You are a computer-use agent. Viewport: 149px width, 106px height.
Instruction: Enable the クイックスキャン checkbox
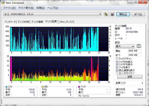tap(117, 58)
